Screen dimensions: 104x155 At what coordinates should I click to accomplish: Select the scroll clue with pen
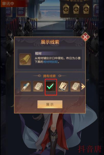click(x=63, y=87)
